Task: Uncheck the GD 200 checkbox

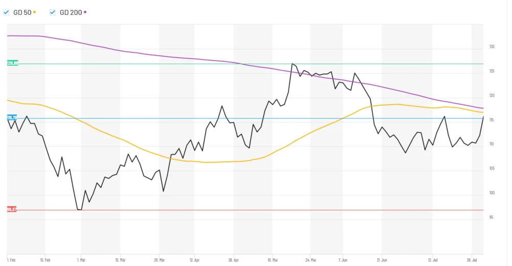Action: (53, 12)
